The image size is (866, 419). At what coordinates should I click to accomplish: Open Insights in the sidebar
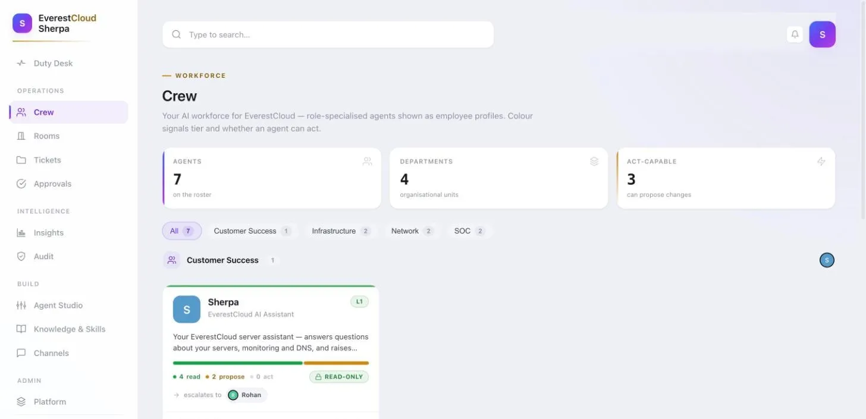pos(68,232)
